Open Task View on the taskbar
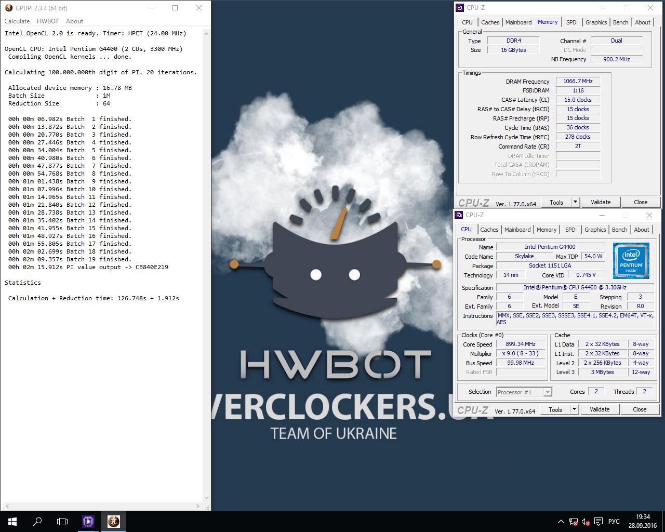 [x=62, y=522]
